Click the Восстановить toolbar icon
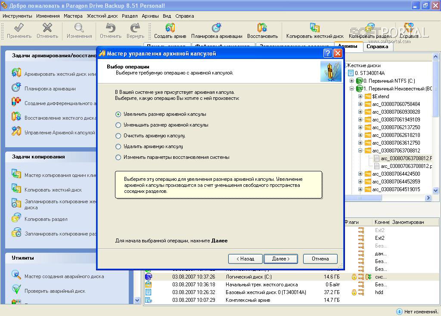The image size is (441, 316). (x=262, y=28)
